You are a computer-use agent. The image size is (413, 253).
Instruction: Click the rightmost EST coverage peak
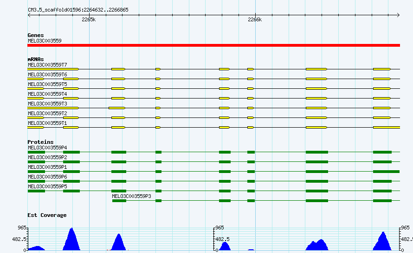click(x=382, y=241)
